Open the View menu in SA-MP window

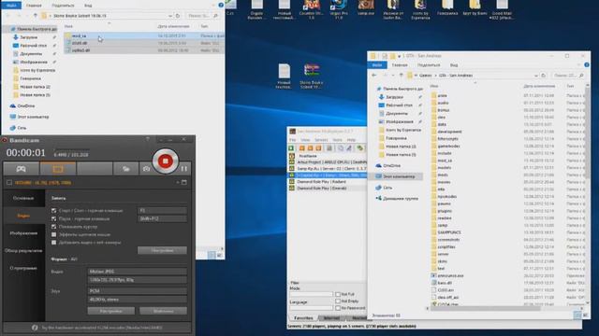pyautogui.click(x=305, y=140)
